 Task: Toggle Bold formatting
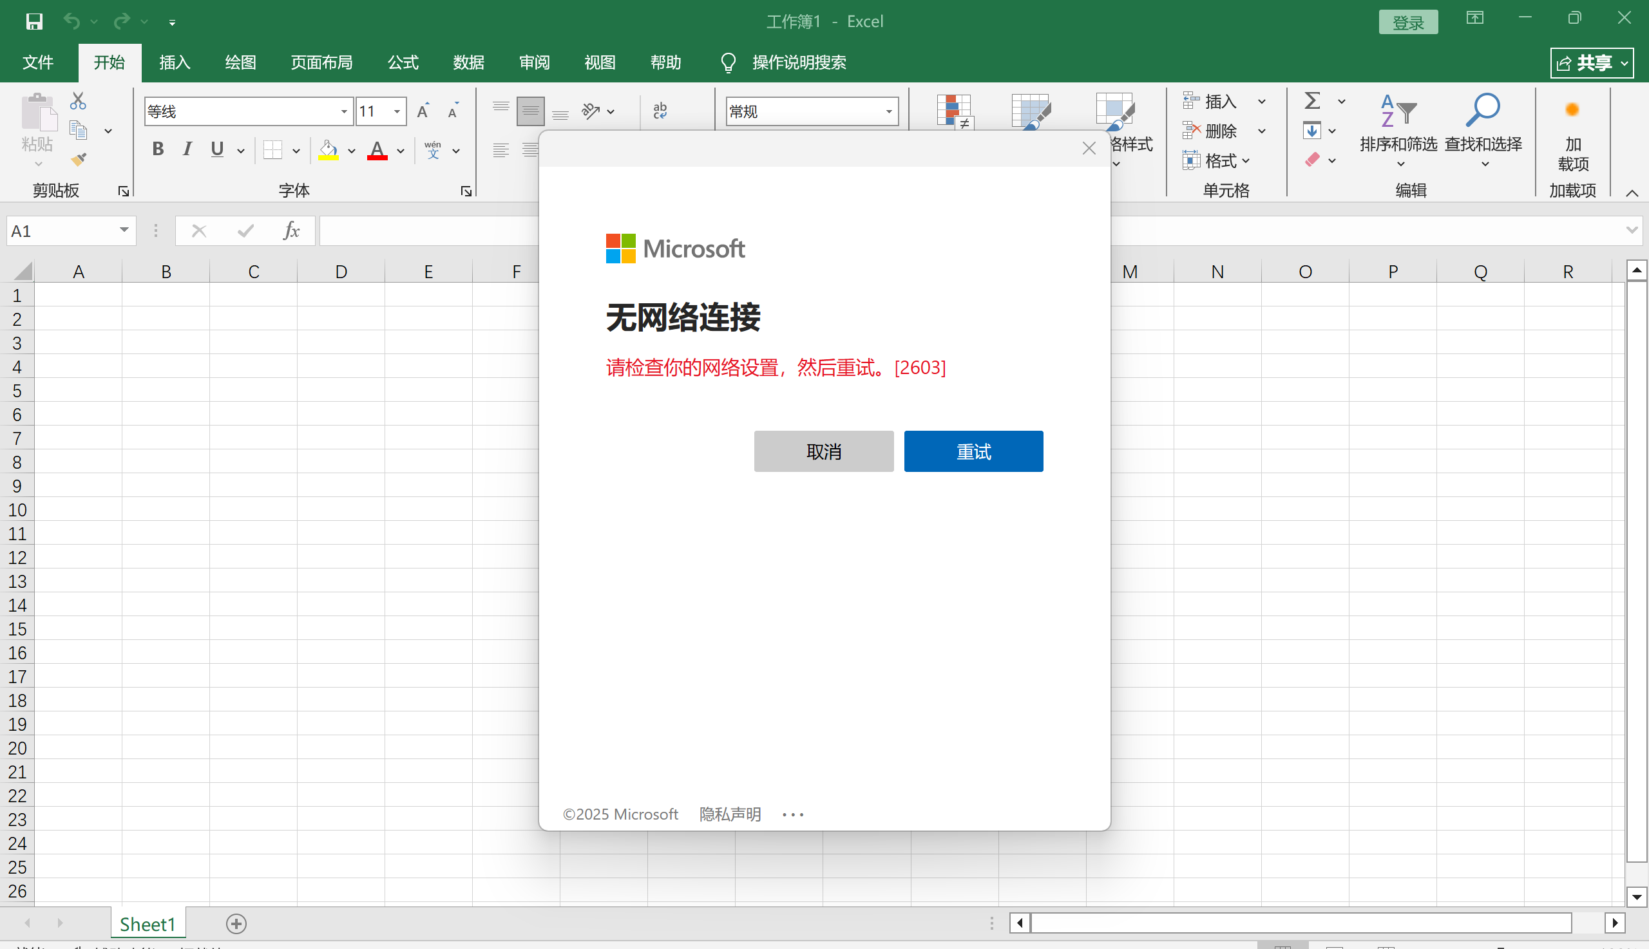158,149
